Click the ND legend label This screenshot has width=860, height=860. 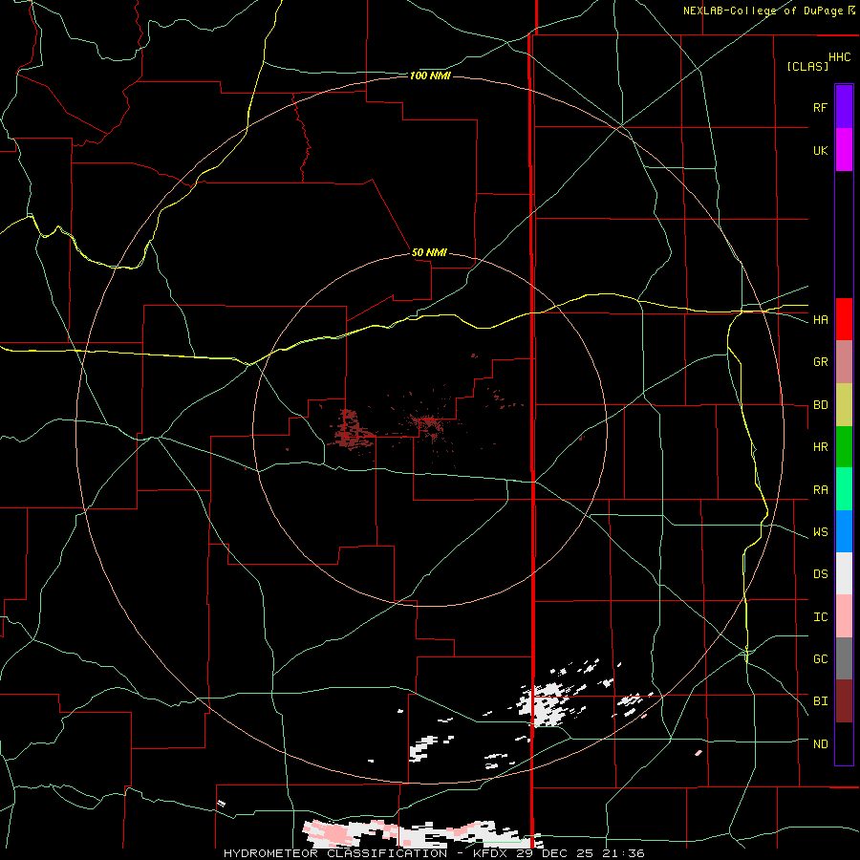pos(820,744)
